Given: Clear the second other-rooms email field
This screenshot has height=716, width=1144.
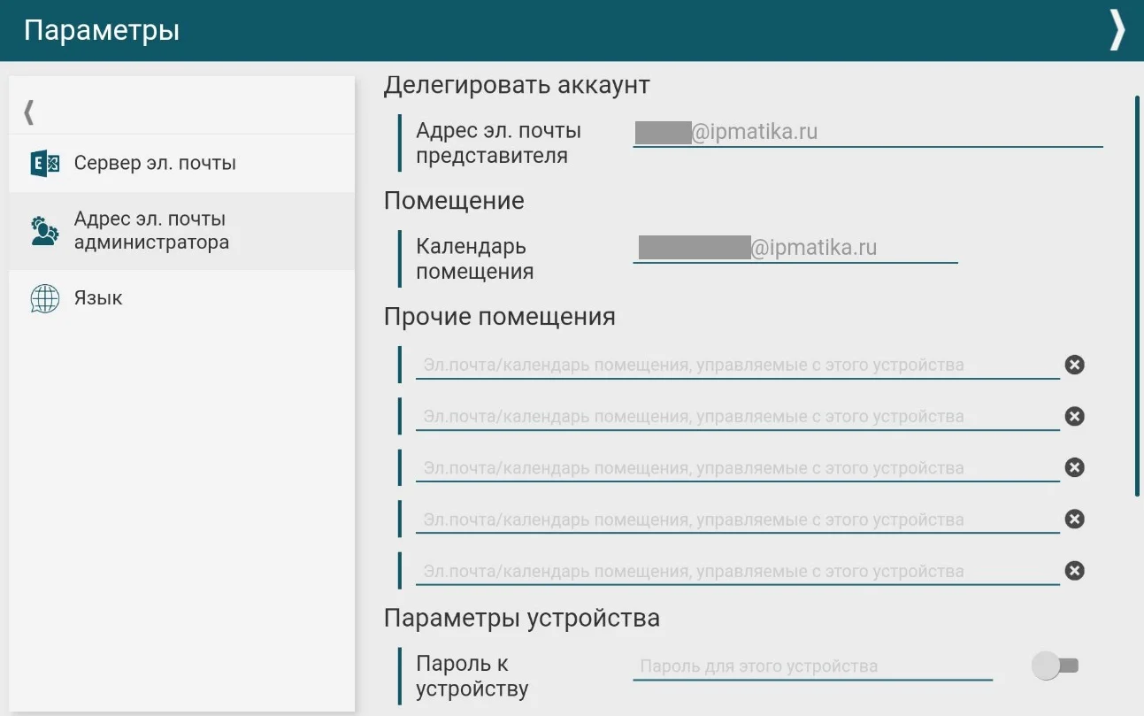Looking at the screenshot, I should point(1074,416).
